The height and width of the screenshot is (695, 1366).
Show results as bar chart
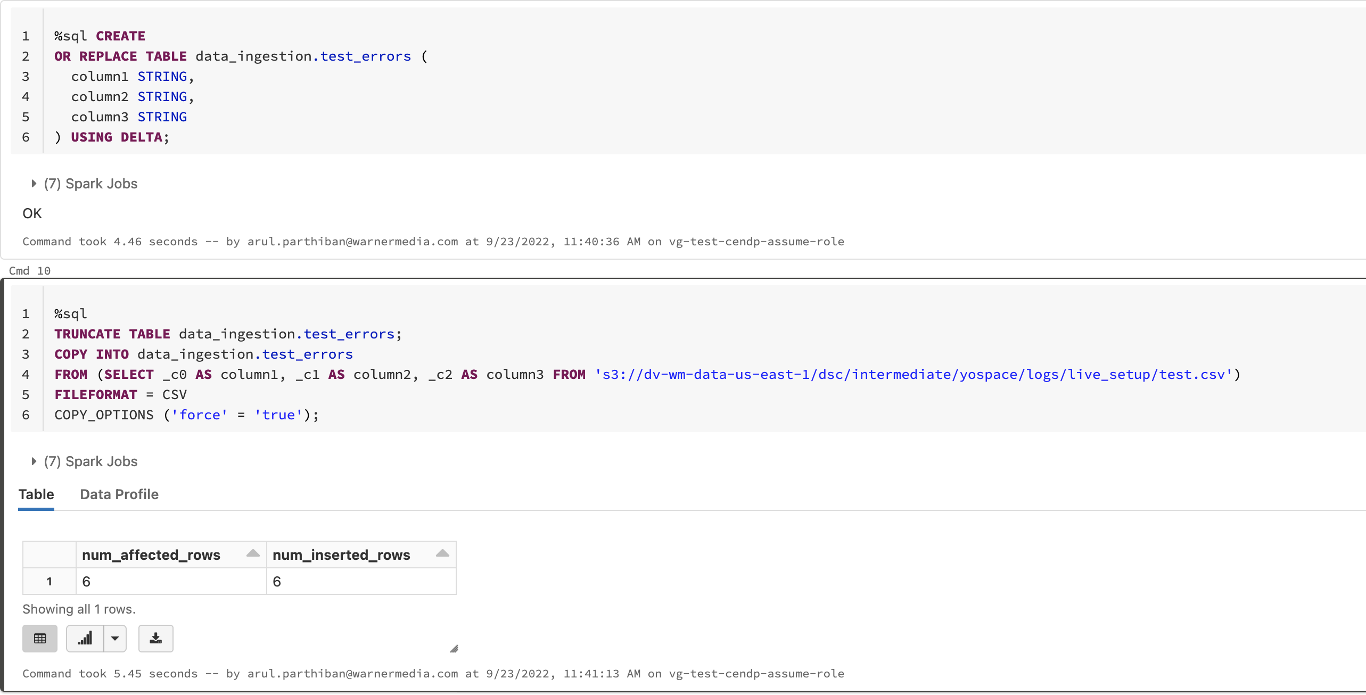click(x=85, y=638)
